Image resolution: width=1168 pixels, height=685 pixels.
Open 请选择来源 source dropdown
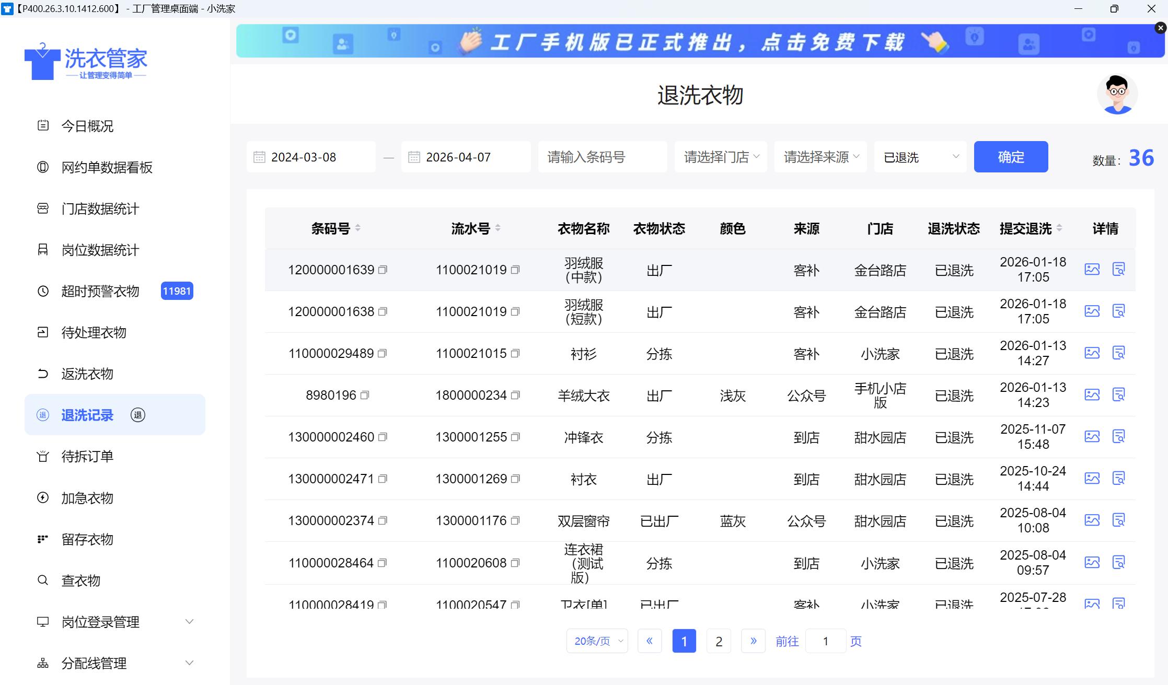[x=820, y=157]
